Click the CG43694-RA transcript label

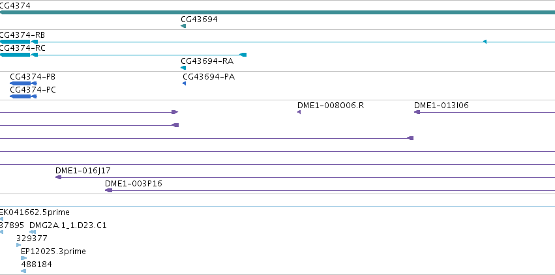pos(207,61)
